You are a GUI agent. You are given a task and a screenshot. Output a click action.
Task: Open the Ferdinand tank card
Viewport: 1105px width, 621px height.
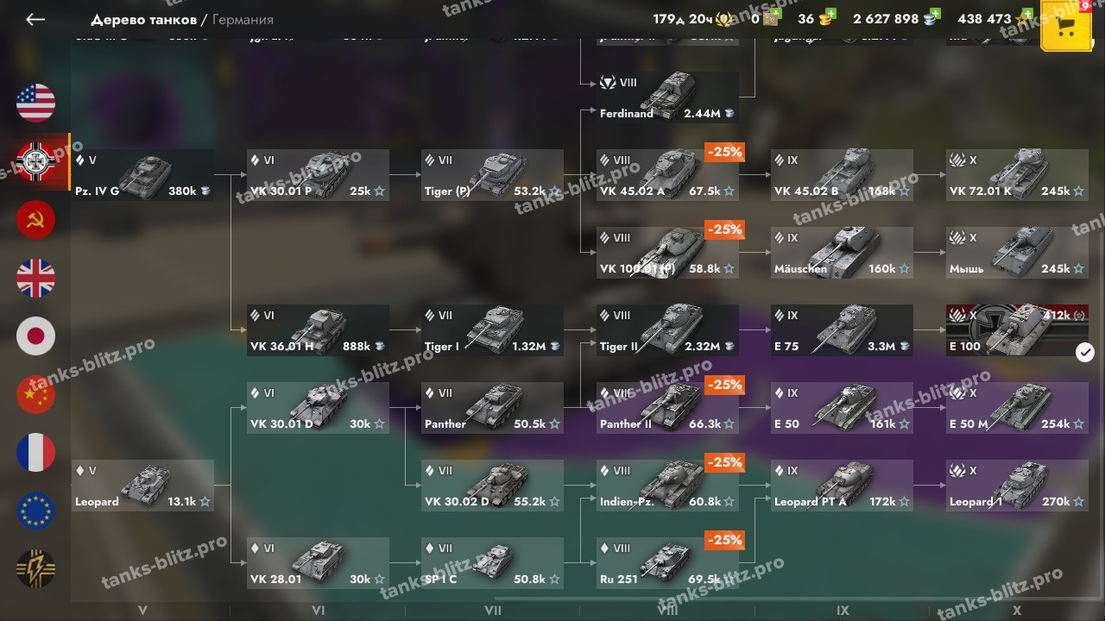(x=667, y=97)
